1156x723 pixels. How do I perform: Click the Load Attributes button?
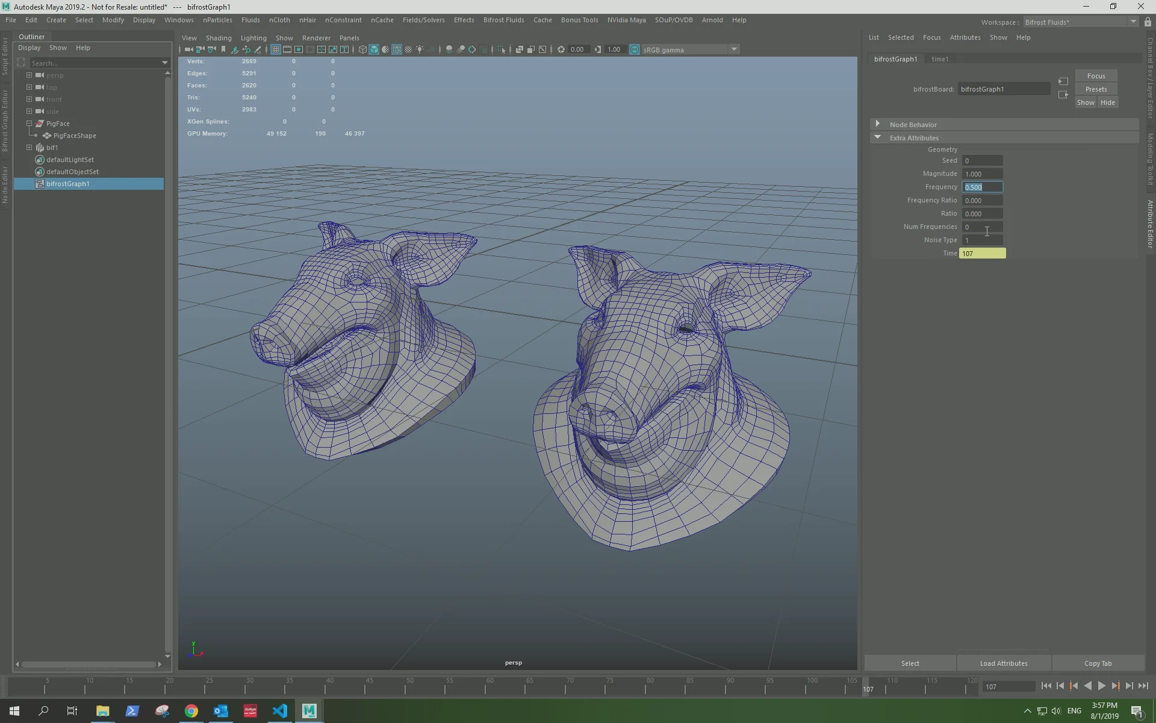(x=1003, y=663)
